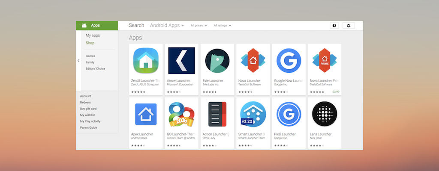Screen dimensions: 439x171
Task: Expand the All ratings filter dropdown
Action: 222,26
